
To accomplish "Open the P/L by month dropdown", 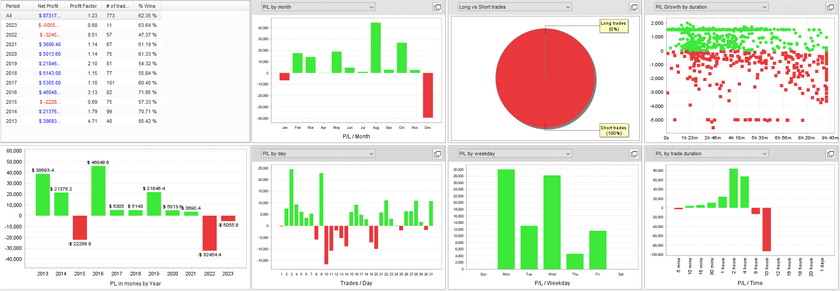I will click(318, 7).
